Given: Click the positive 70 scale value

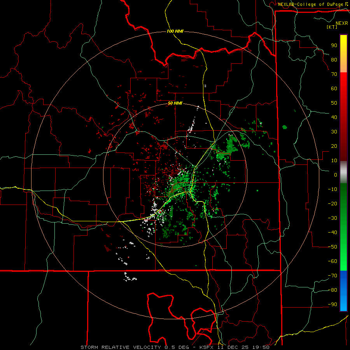Looking at the screenshot, I should tap(334, 74).
